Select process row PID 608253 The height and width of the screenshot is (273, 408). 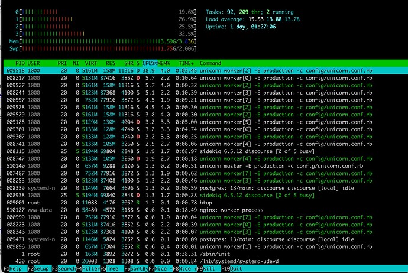coord(206,180)
